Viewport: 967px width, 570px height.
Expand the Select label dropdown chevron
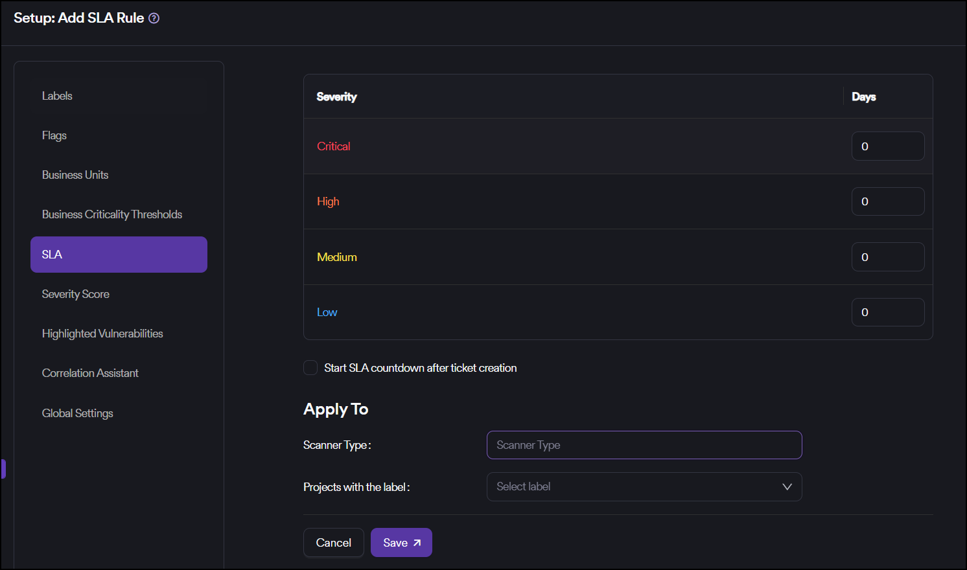787,486
